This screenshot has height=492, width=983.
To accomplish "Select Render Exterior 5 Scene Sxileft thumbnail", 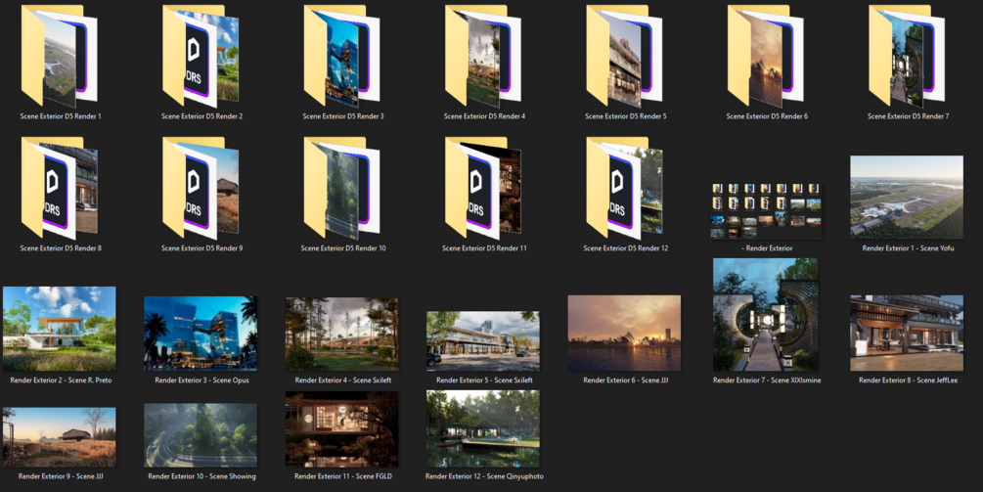I will pos(483,341).
